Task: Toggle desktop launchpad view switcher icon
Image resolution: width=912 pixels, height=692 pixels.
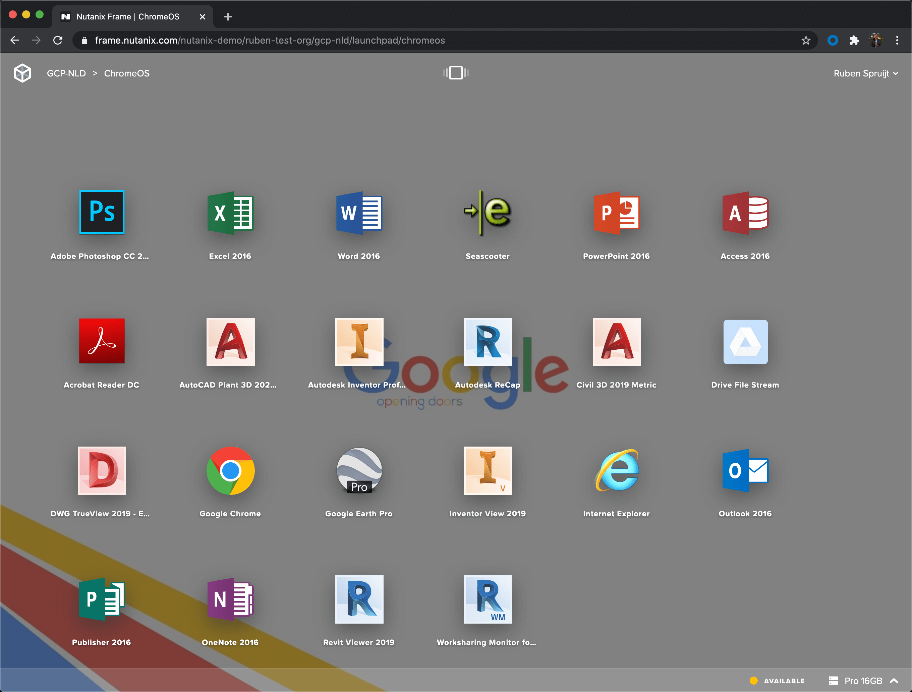Action: click(x=456, y=73)
